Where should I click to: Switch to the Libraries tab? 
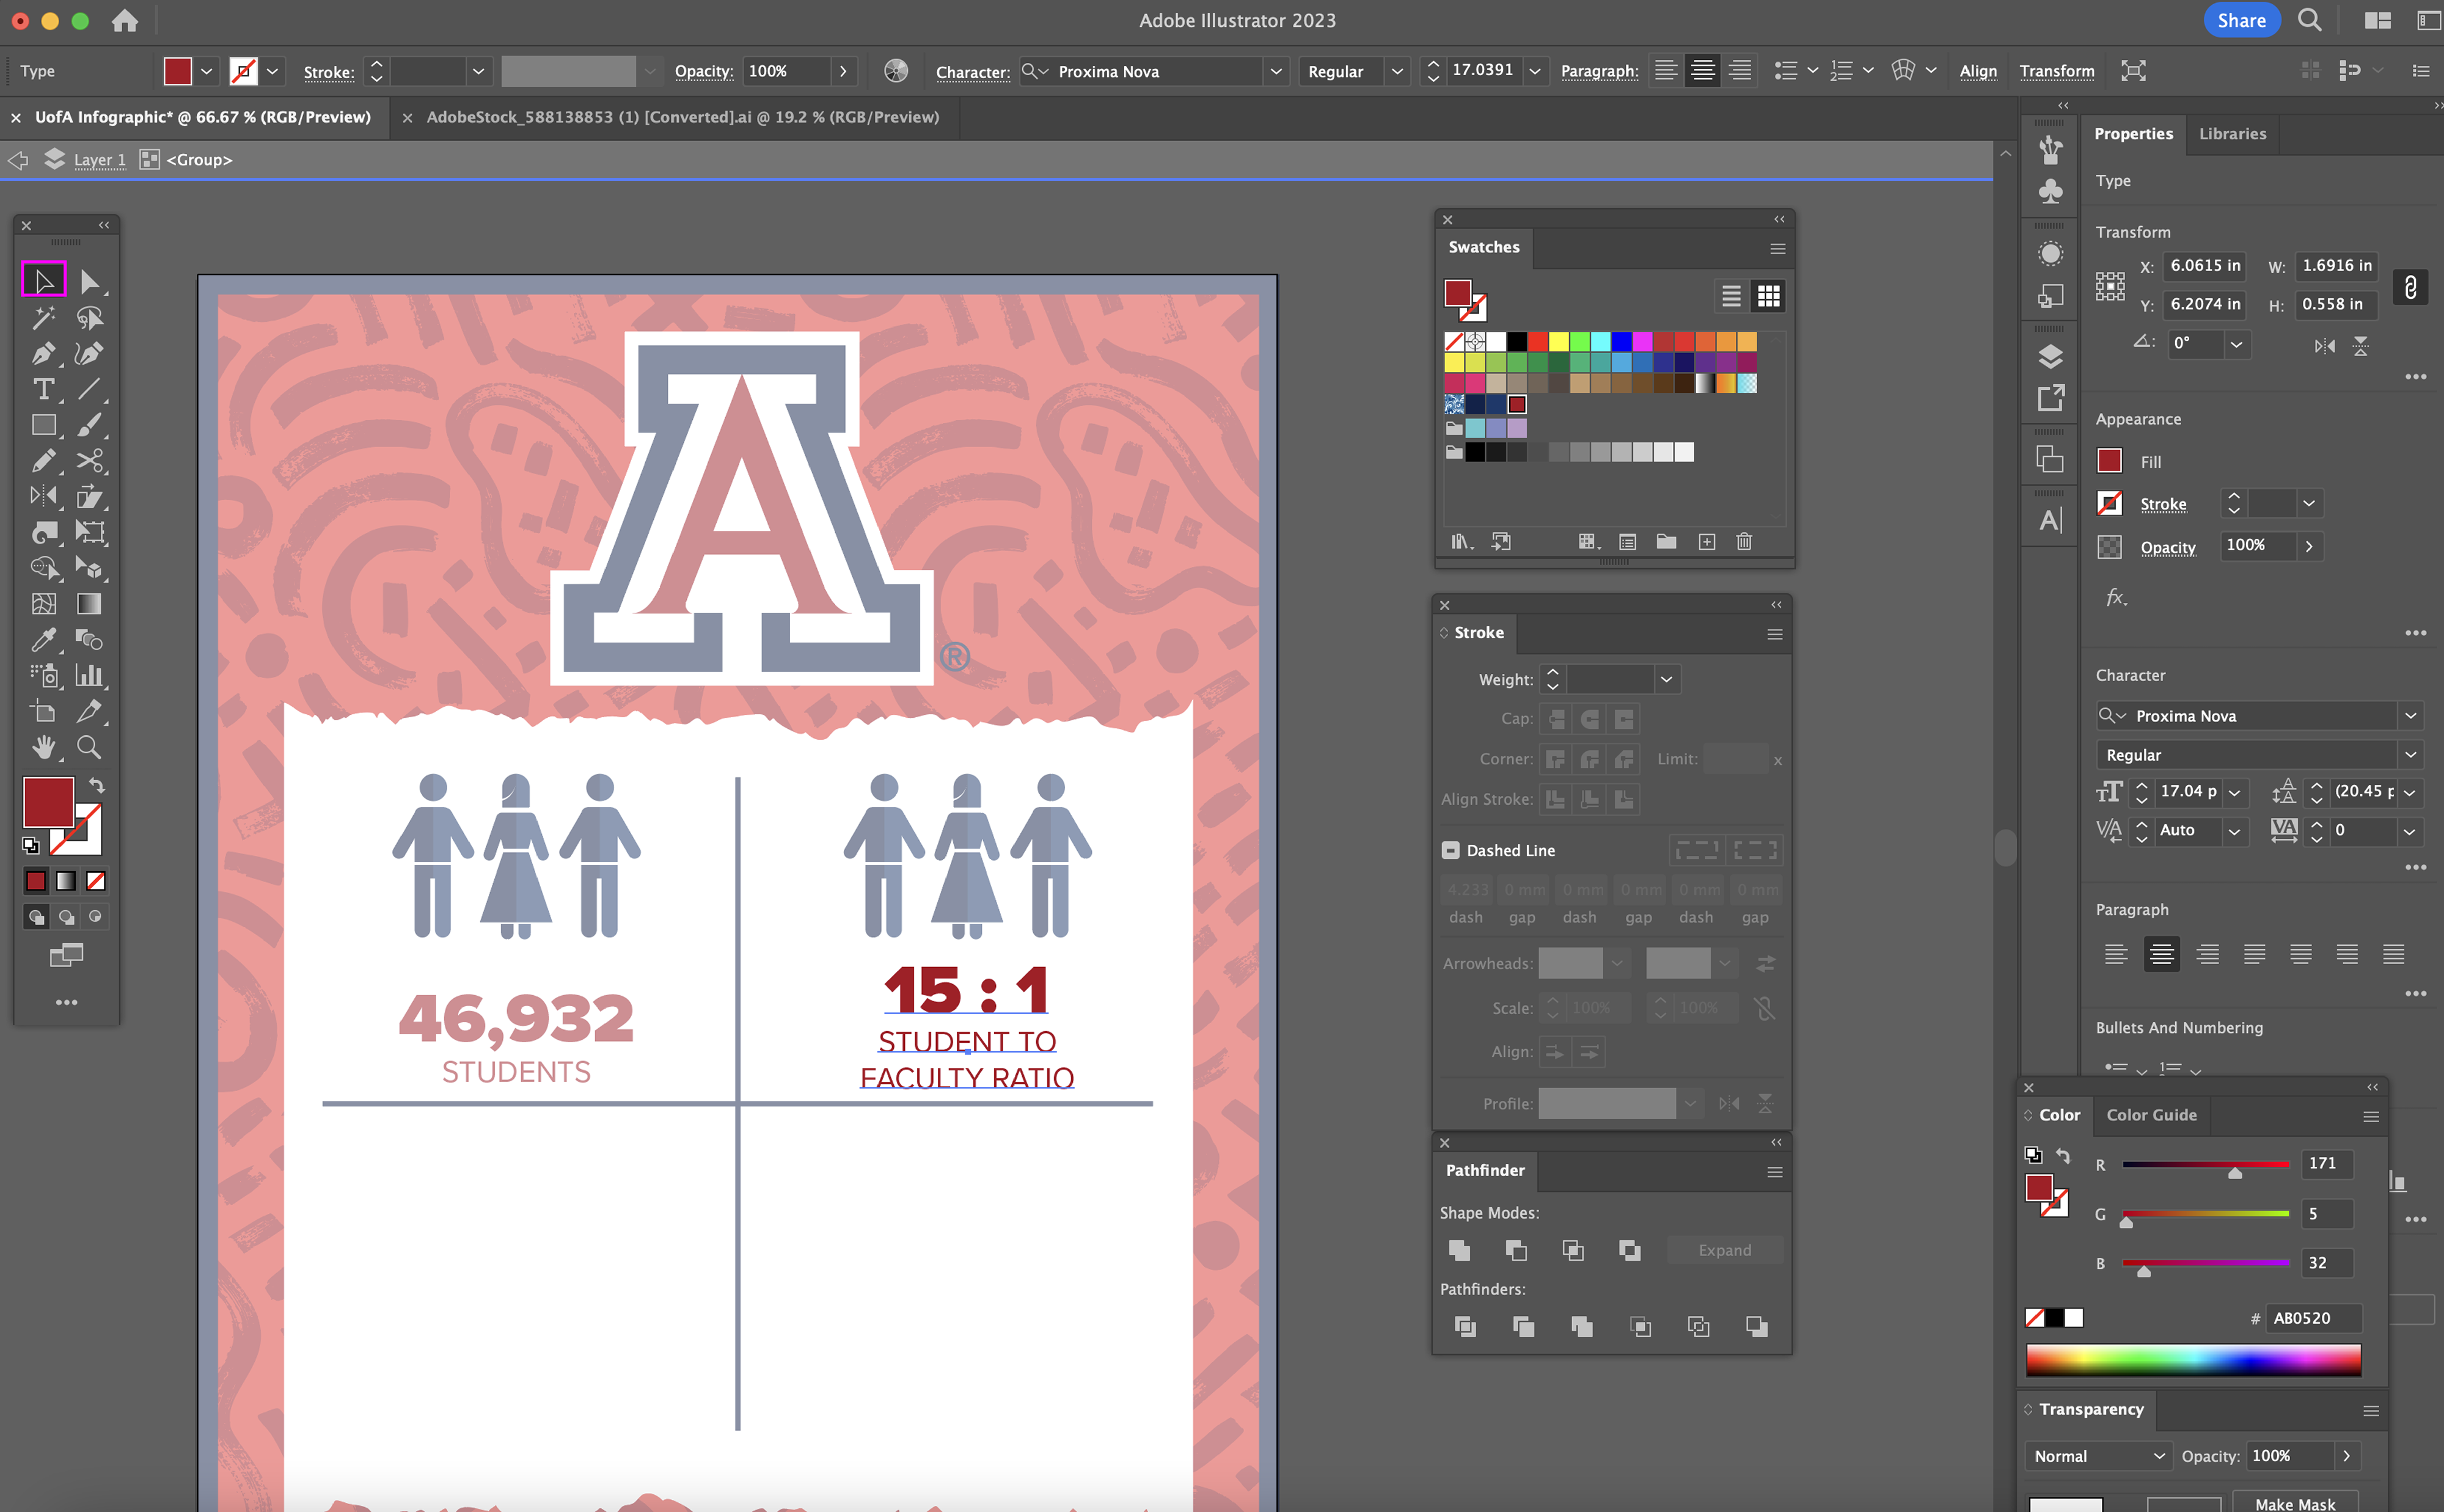(2232, 134)
